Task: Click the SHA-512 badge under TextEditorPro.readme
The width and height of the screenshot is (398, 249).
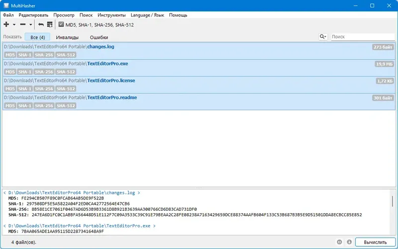Action: tap(66, 106)
